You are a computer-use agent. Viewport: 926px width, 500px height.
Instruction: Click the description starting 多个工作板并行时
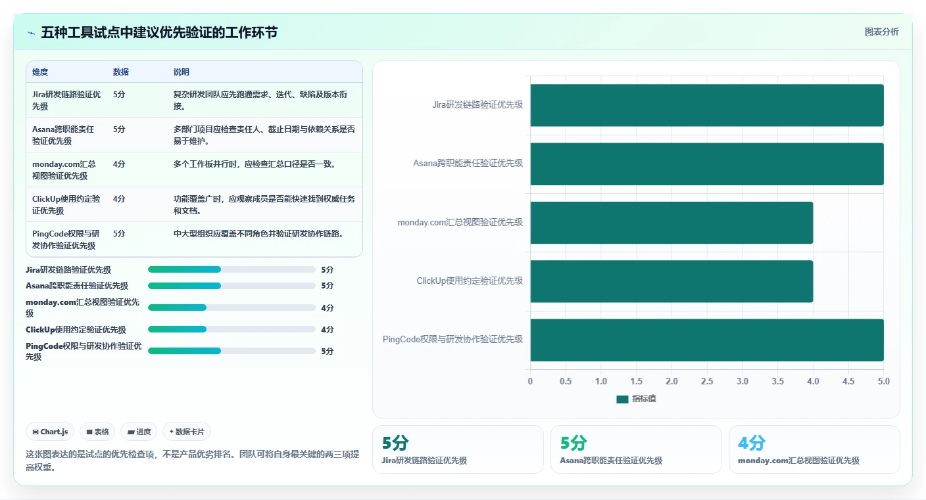pos(255,164)
